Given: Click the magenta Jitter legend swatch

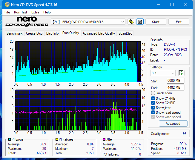Looking at the screenshot, I should (x=104, y=139).
